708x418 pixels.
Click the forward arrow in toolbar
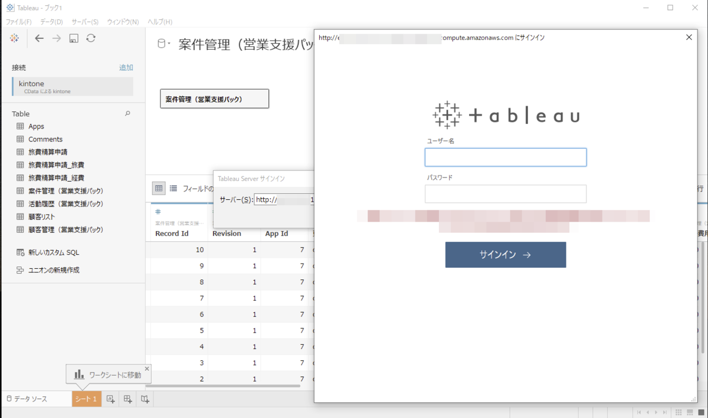click(57, 38)
